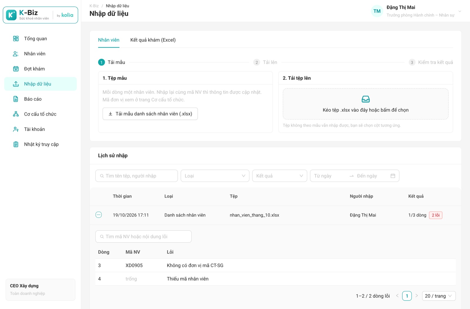Click the Đến ngày date field
The image size is (470, 309).
371,176
